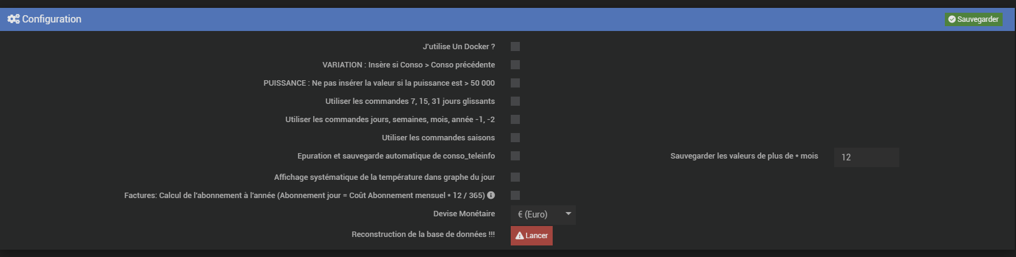This screenshot has width=1016, height=257.
Task: Toggle the VARIATION conso checkbox
Action: [x=515, y=65]
